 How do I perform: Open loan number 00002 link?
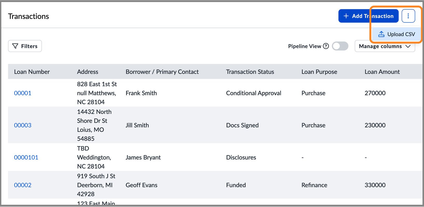[23, 185]
